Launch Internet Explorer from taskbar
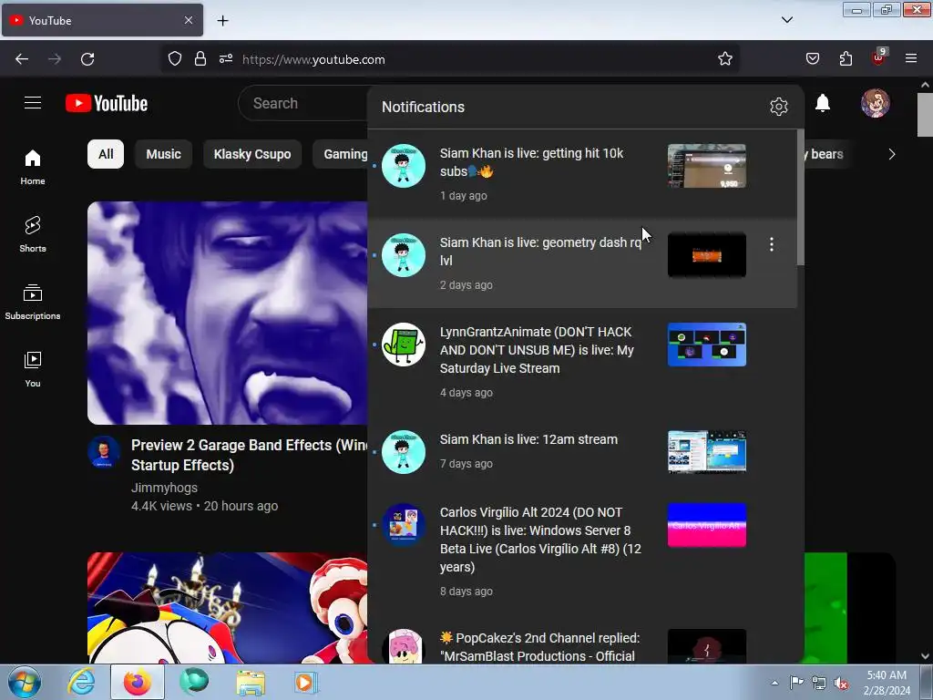 [x=81, y=682]
